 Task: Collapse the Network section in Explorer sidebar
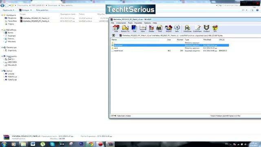tap(2, 71)
